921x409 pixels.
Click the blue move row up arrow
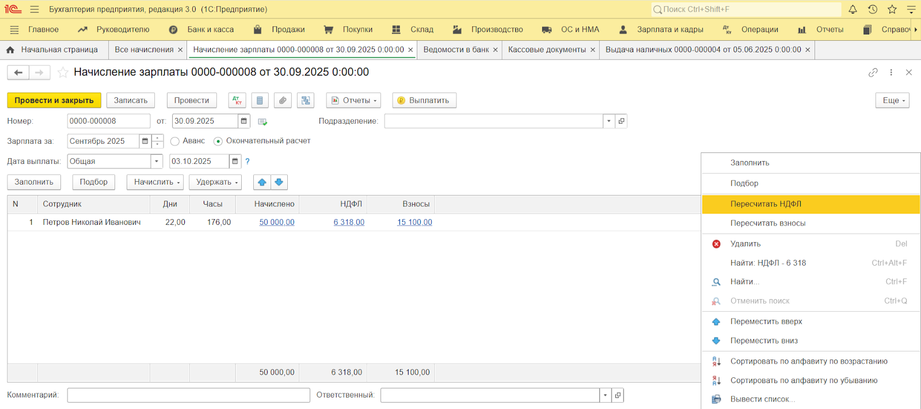[x=262, y=182]
